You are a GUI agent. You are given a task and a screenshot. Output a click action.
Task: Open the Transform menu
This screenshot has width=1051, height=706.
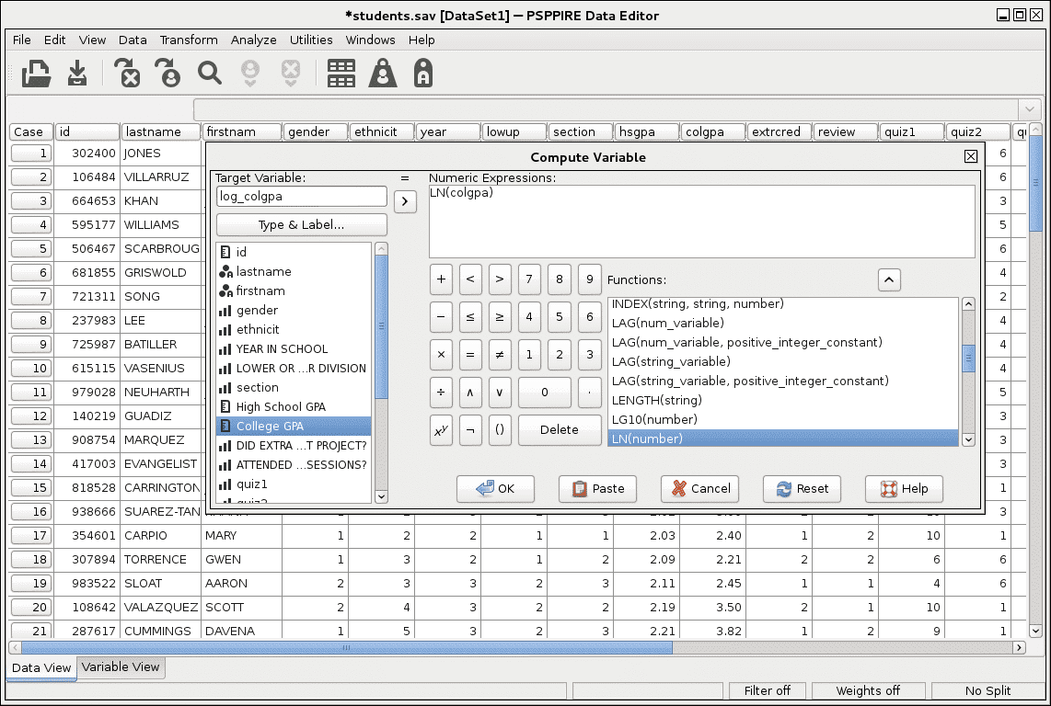(x=189, y=40)
